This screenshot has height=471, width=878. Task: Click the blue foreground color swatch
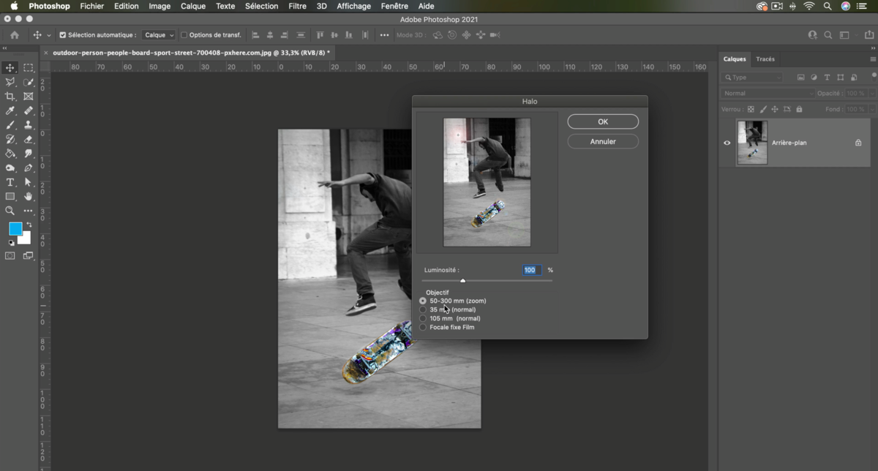tap(15, 229)
